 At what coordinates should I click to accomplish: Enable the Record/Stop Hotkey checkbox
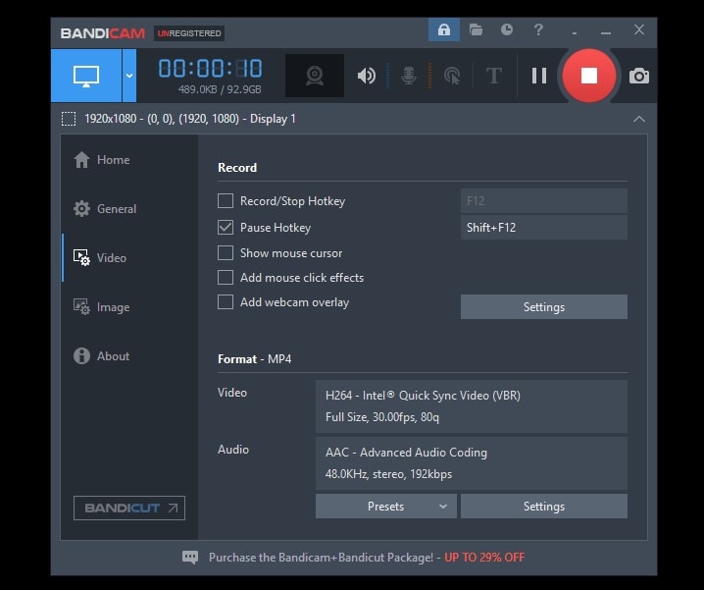[226, 201]
